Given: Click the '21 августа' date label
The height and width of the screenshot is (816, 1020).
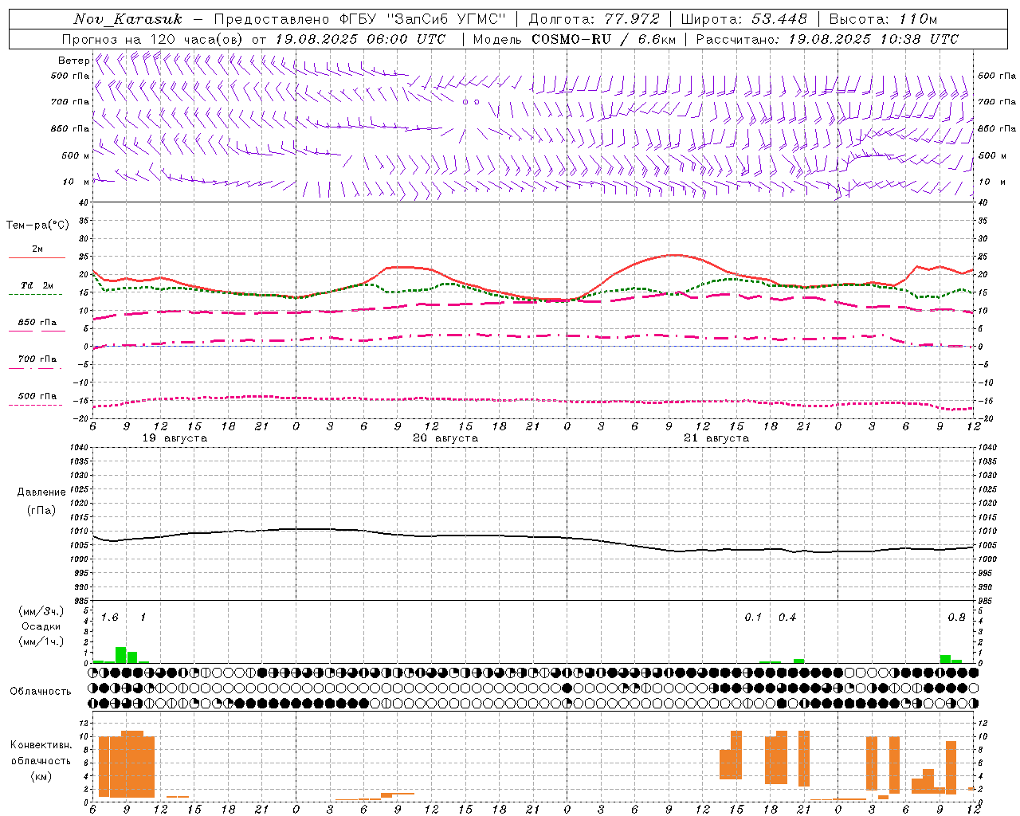Looking at the screenshot, I should [x=716, y=438].
